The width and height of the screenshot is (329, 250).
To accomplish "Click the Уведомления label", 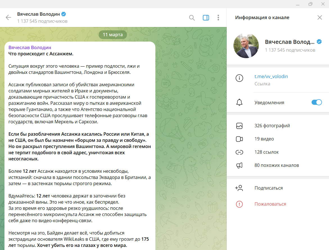I will coord(269,103).
